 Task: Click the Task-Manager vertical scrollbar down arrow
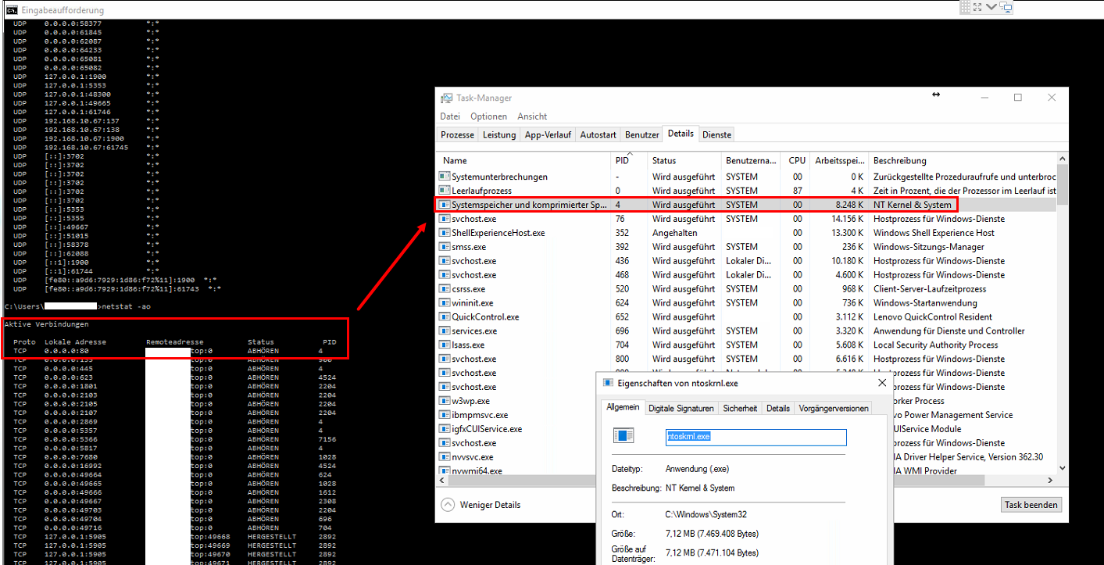tap(1062, 468)
